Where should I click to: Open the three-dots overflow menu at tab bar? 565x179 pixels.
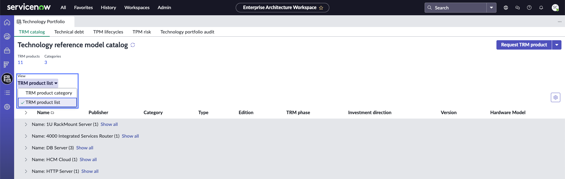(x=560, y=22)
